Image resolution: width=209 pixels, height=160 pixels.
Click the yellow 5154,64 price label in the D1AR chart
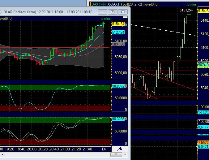(118, 24)
